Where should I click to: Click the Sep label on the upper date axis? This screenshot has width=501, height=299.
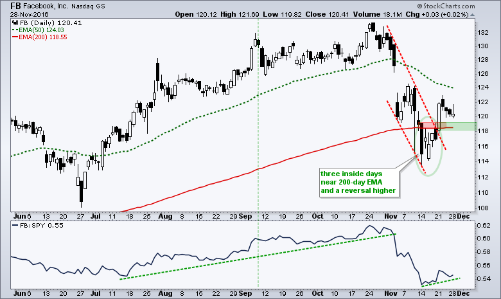[245, 217]
